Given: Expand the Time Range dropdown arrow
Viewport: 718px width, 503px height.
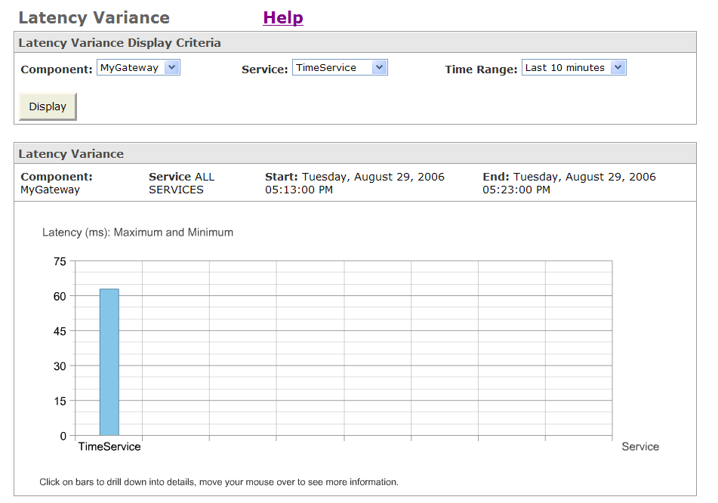Looking at the screenshot, I should 618,67.
